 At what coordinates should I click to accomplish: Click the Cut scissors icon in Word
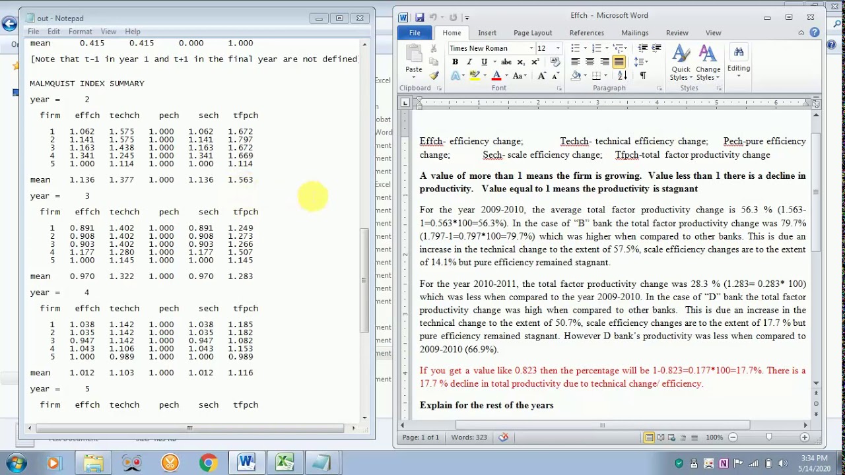point(434,48)
